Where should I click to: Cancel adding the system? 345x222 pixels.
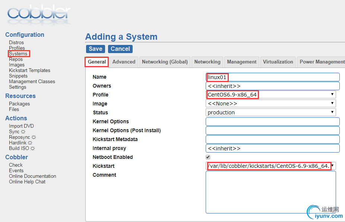coord(120,49)
